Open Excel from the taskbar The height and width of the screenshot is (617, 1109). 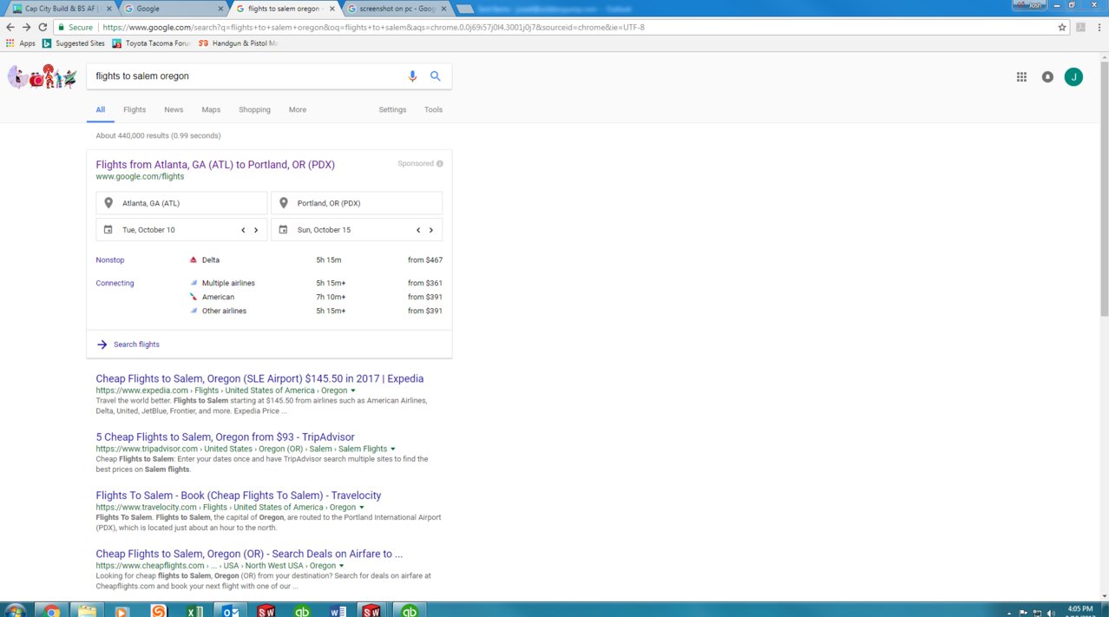194,611
